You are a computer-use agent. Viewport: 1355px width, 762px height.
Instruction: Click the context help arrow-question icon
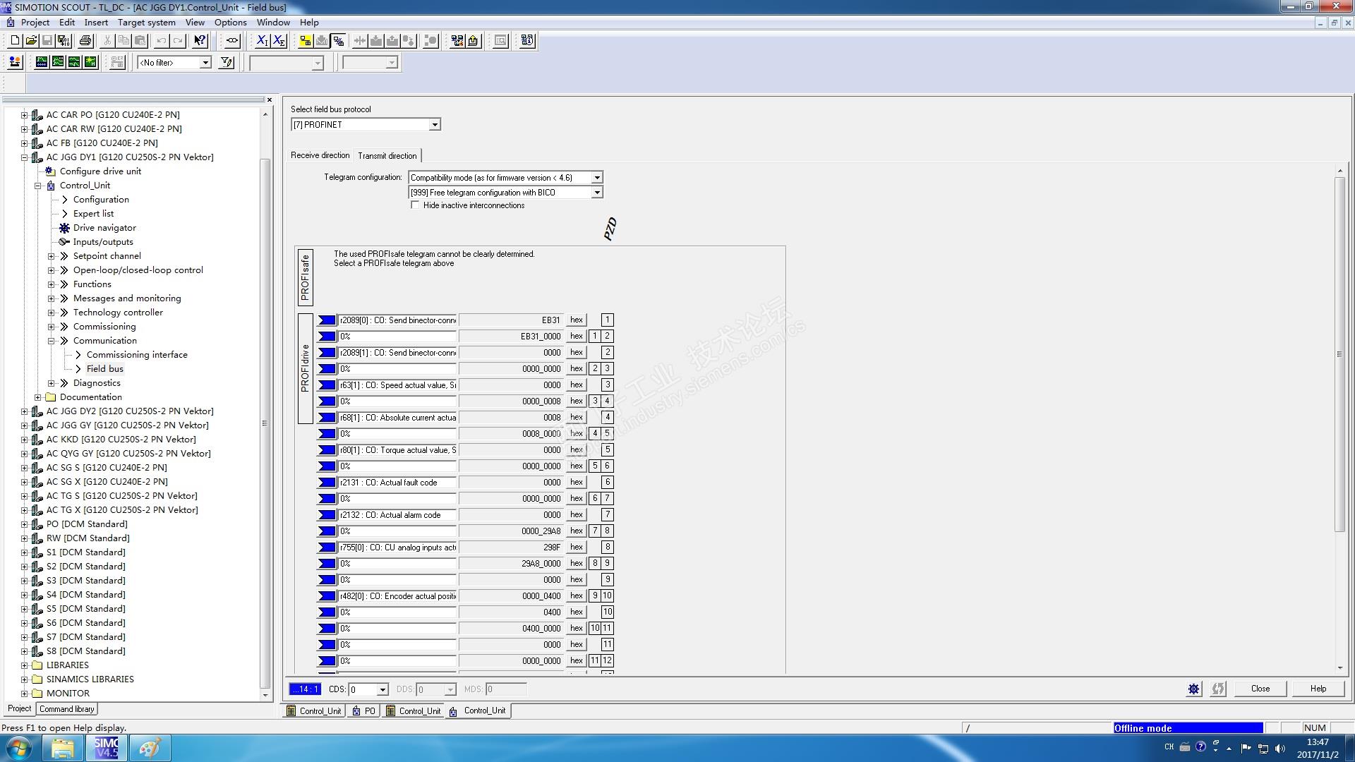click(200, 41)
